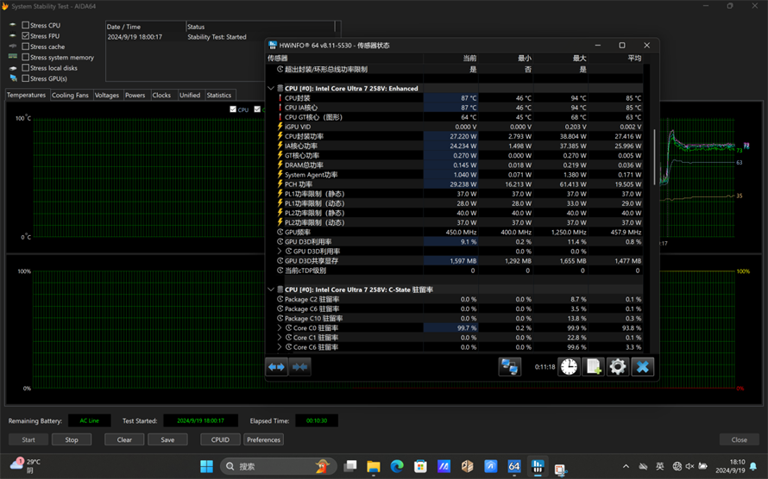The height and width of the screenshot is (479, 768).
Task: Open the Statistics tab
Action: pos(218,96)
